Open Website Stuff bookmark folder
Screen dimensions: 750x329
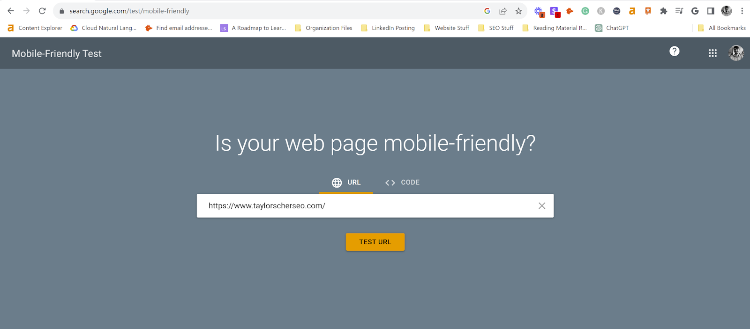446,28
